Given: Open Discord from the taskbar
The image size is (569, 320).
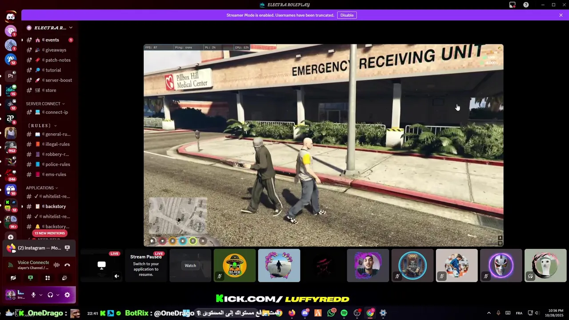Looking at the screenshot, I should (x=305, y=313).
